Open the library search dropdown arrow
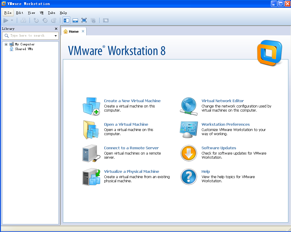 [56, 36]
